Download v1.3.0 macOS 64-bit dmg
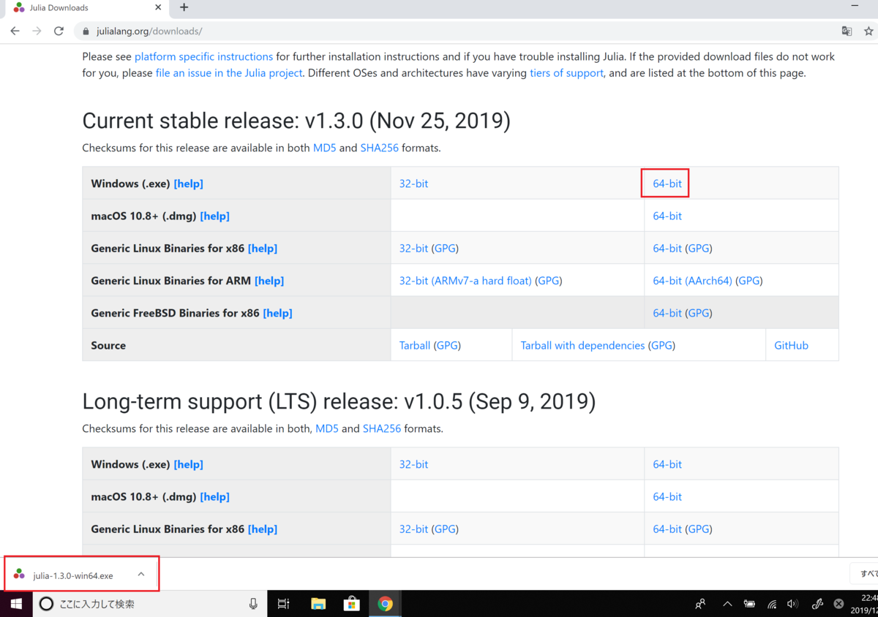The width and height of the screenshot is (878, 617). (x=667, y=216)
